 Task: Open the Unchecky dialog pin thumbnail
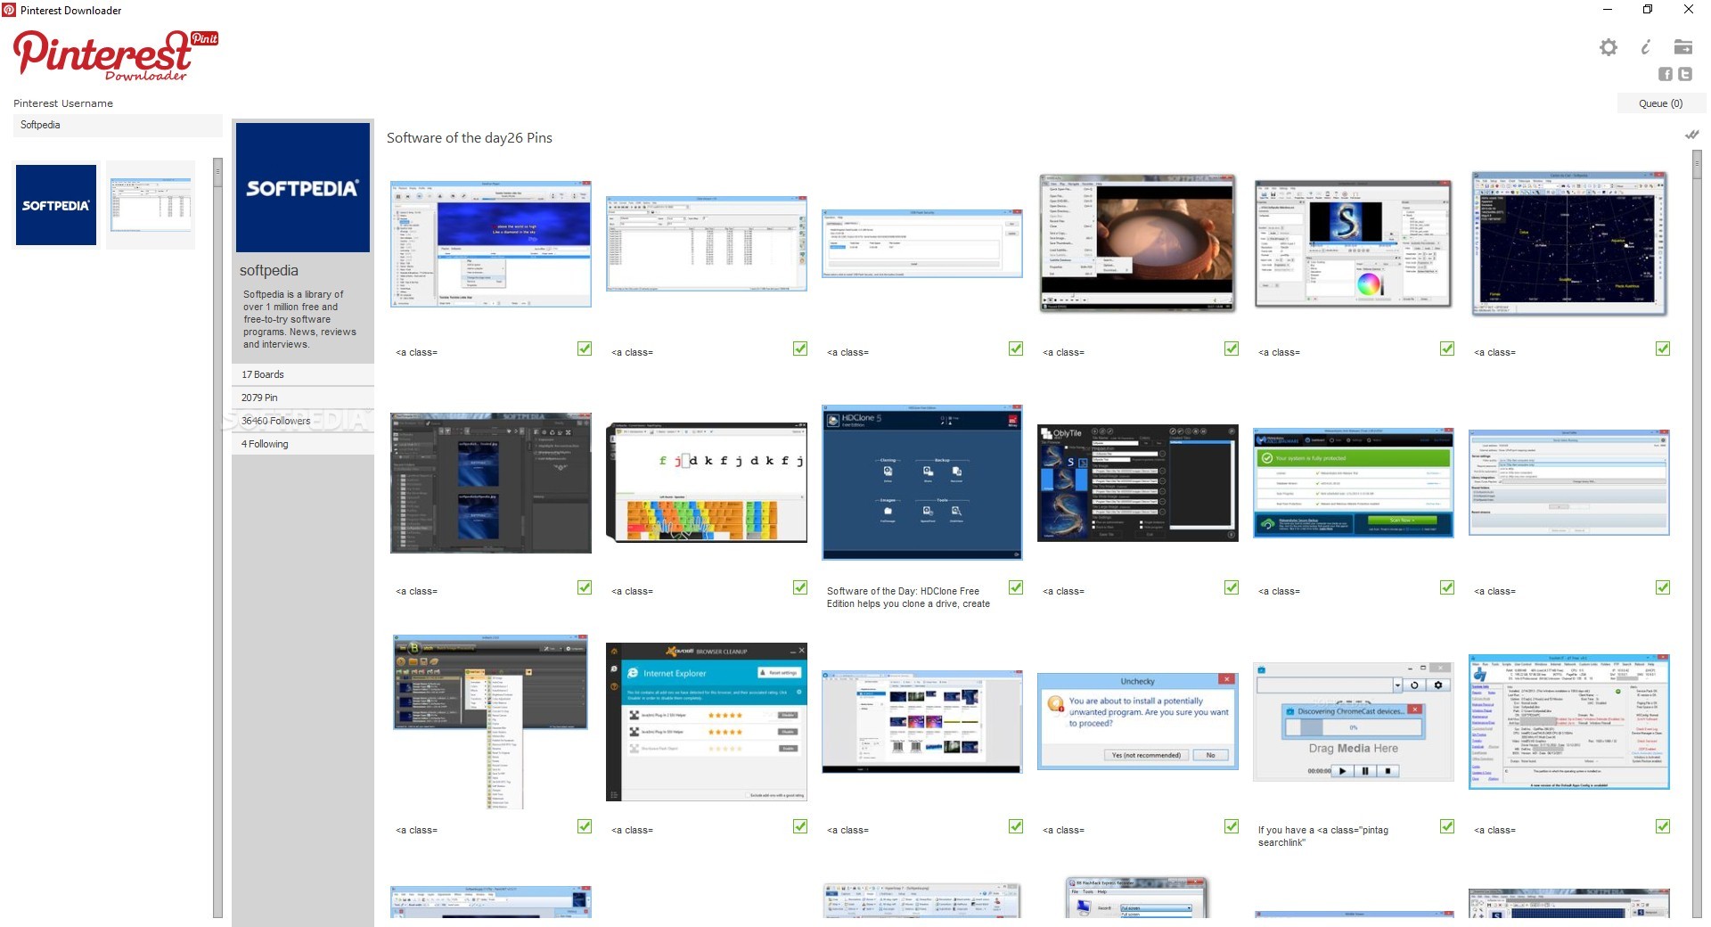coord(1137,721)
